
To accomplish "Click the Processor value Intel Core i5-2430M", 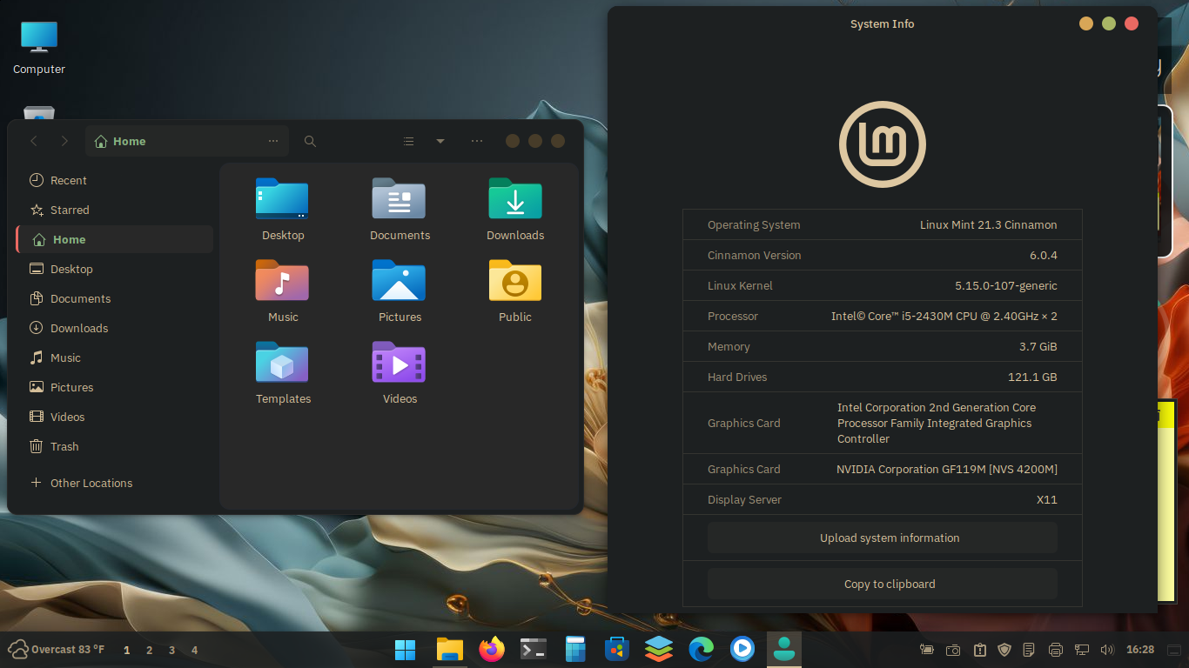I will (944, 317).
